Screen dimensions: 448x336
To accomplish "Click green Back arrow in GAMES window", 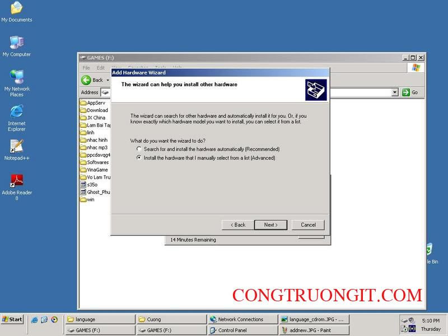I will [86, 80].
